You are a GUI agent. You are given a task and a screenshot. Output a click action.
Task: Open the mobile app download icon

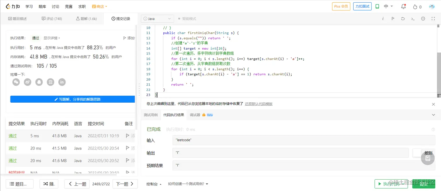point(377,6)
